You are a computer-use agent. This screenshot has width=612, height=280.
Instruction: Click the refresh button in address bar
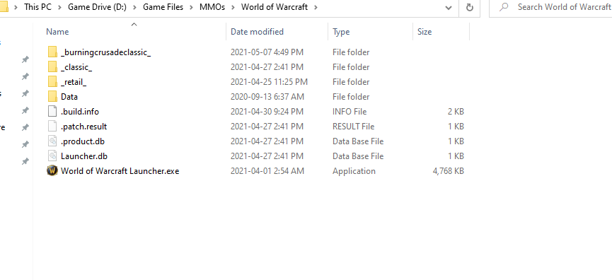coord(470,7)
